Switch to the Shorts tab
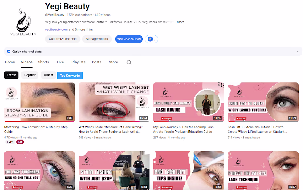 [44, 62]
